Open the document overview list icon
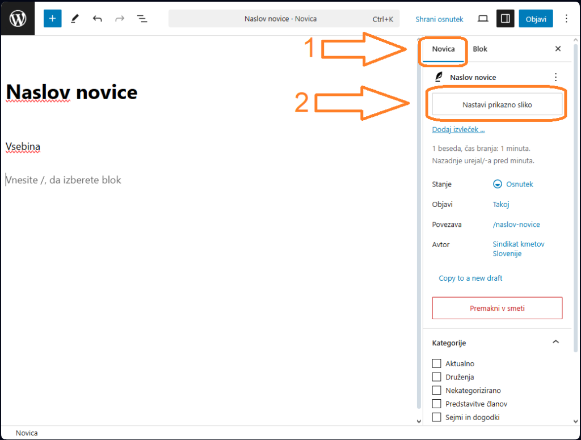Image resolution: width=581 pixels, height=440 pixels. (x=142, y=19)
